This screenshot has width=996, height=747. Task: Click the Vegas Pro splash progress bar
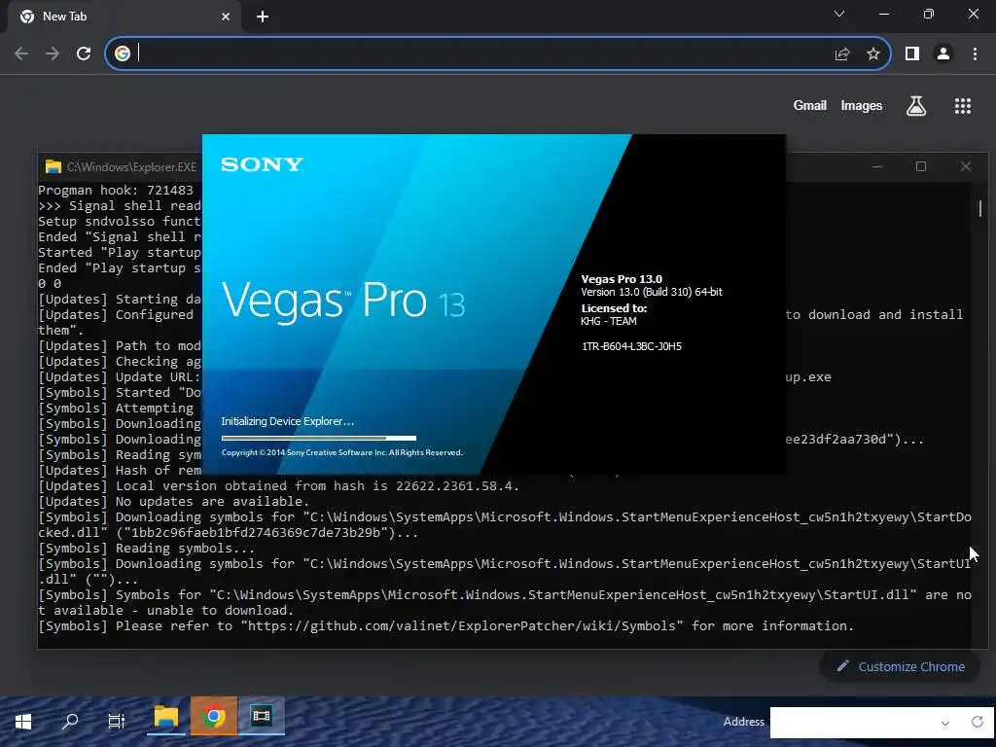tap(319, 438)
